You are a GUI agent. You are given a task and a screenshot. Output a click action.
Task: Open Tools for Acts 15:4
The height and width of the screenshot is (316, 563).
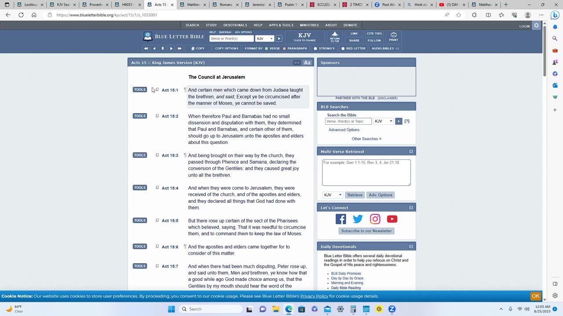pyautogui.click(x=140, y=187)
